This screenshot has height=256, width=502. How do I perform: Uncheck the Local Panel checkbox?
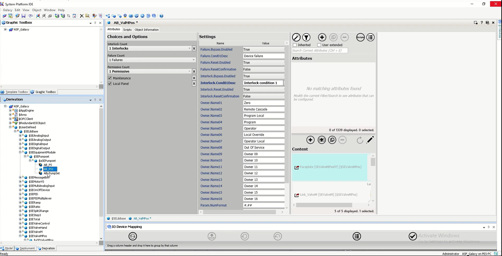click(x=110, y=84)
